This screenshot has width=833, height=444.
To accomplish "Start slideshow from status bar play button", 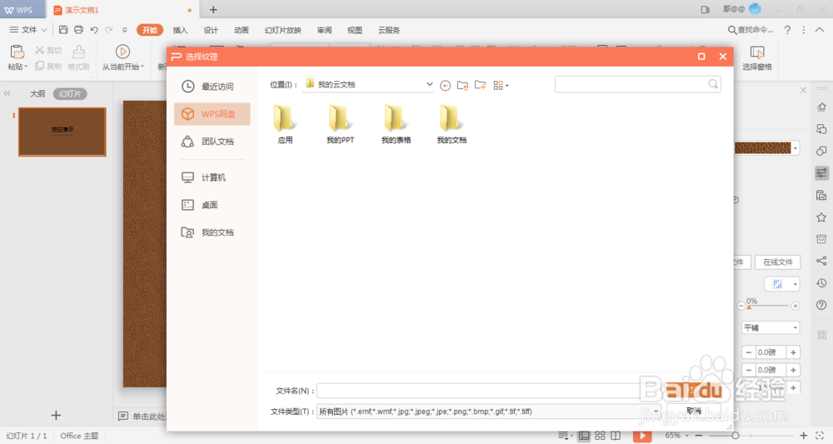I will 642,436.
